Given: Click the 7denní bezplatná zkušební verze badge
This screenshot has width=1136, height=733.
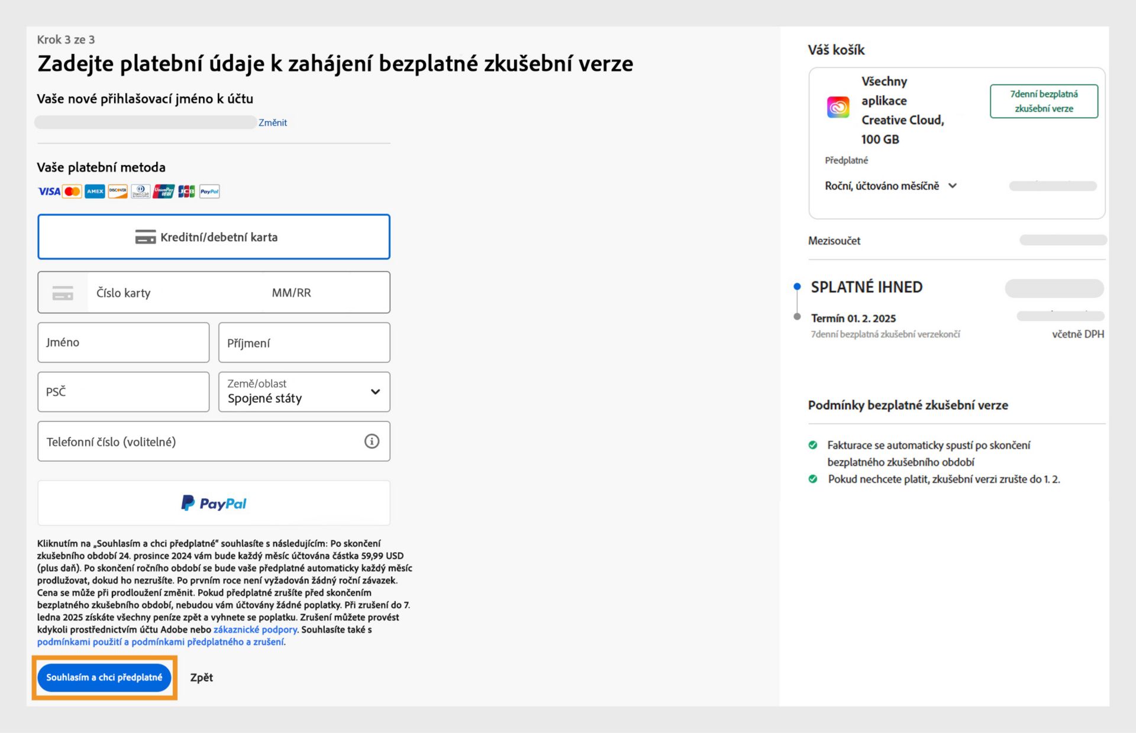Looking at the screenshot, I should pyautogui.click(x=1044, y=101).
